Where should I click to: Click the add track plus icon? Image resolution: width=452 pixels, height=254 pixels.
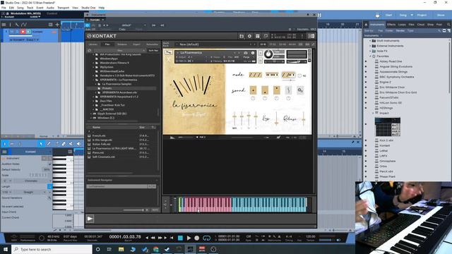point(57,25)
